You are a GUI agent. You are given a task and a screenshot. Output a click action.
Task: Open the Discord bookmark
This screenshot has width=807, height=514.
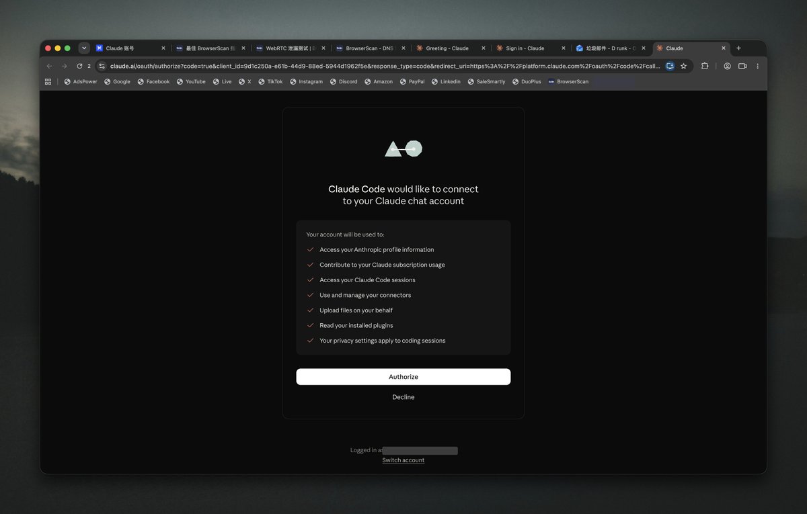coord(344,81)
